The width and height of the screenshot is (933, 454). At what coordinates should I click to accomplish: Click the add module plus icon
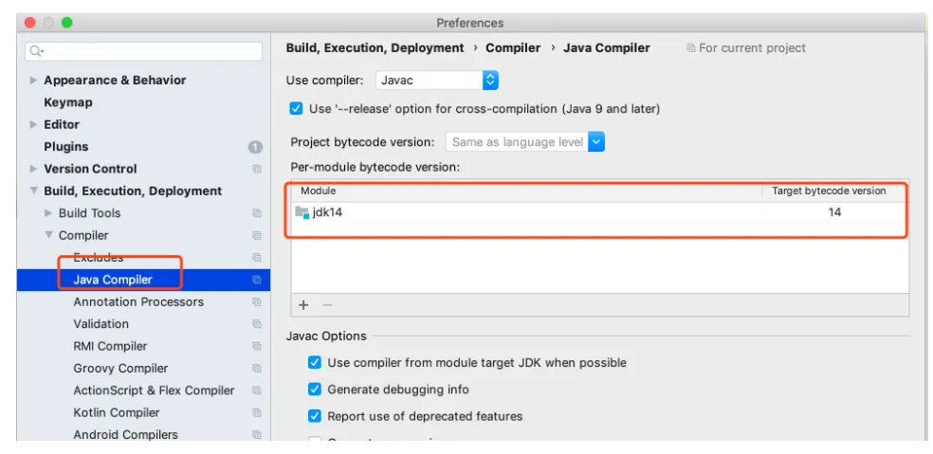click(x=303, y=305)
